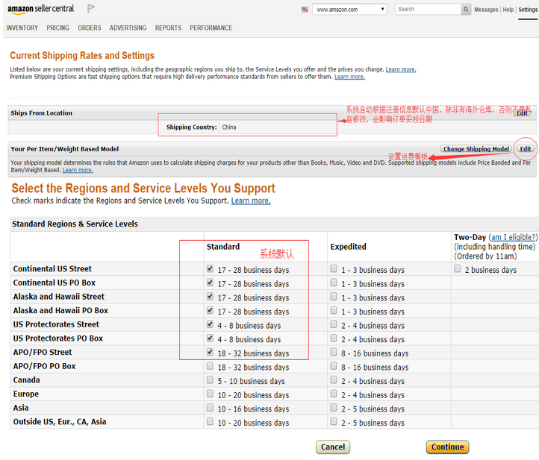The height and width of the screenshot is (460, 539).
Task: Toggle Standard for US Protectorates PO Box
Action: 210,338
